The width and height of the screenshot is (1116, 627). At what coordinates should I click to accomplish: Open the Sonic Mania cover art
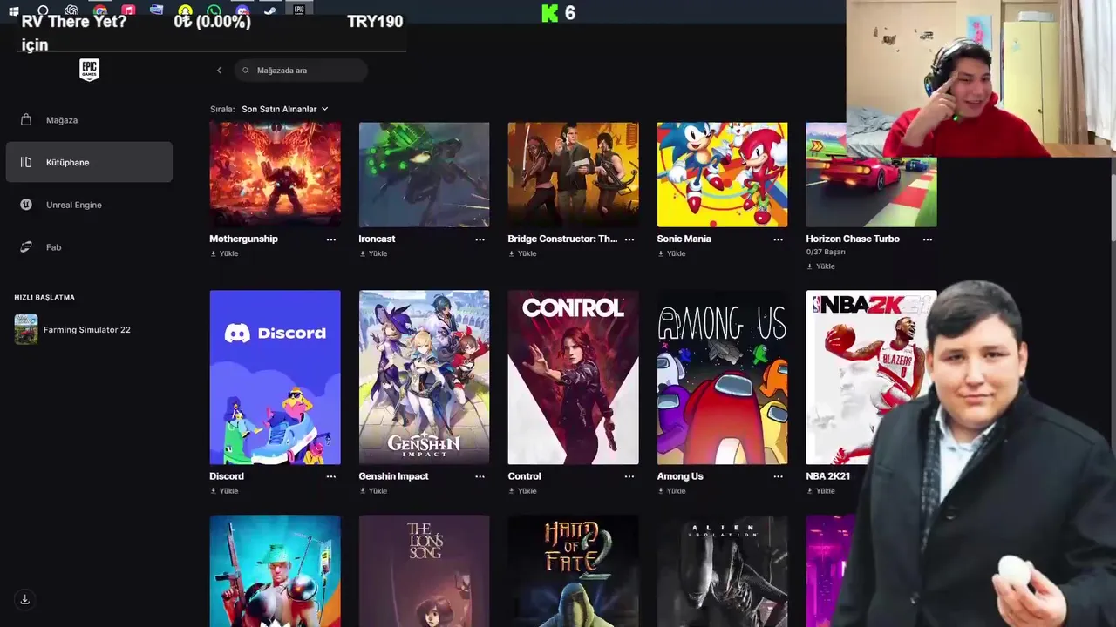coord(722,174)
